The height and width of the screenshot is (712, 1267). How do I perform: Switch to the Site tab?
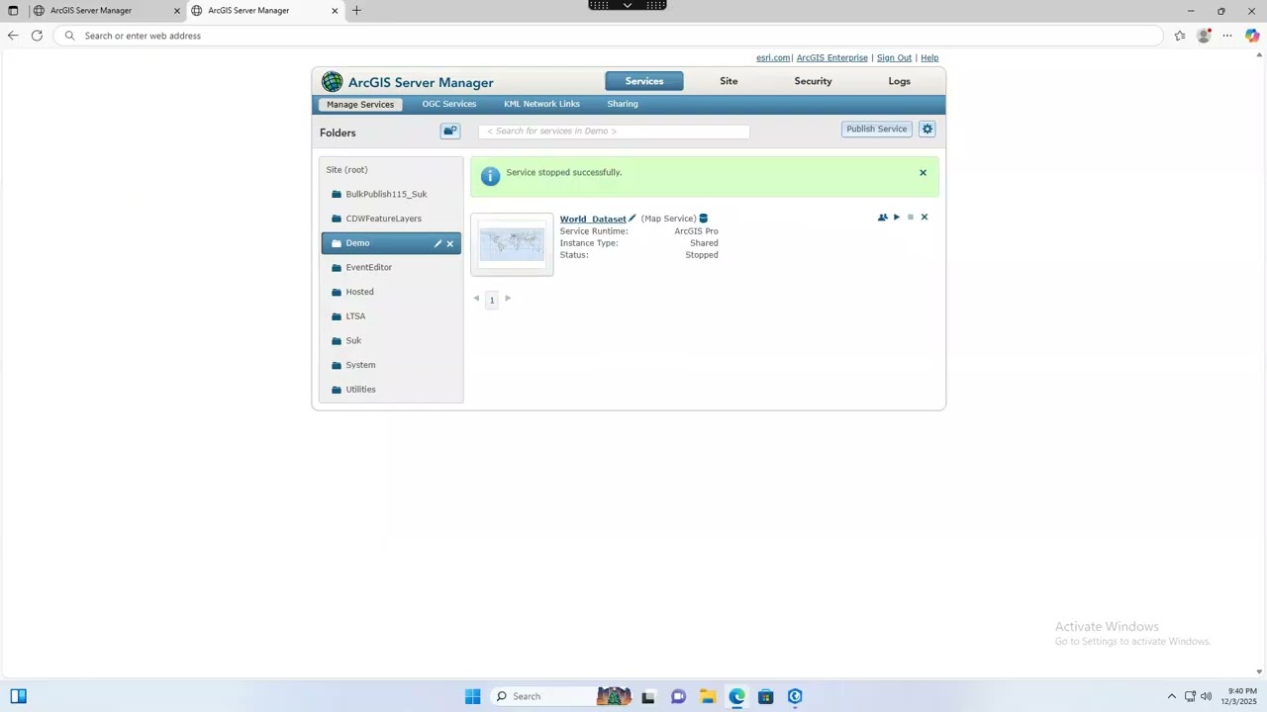click(729, 81)
